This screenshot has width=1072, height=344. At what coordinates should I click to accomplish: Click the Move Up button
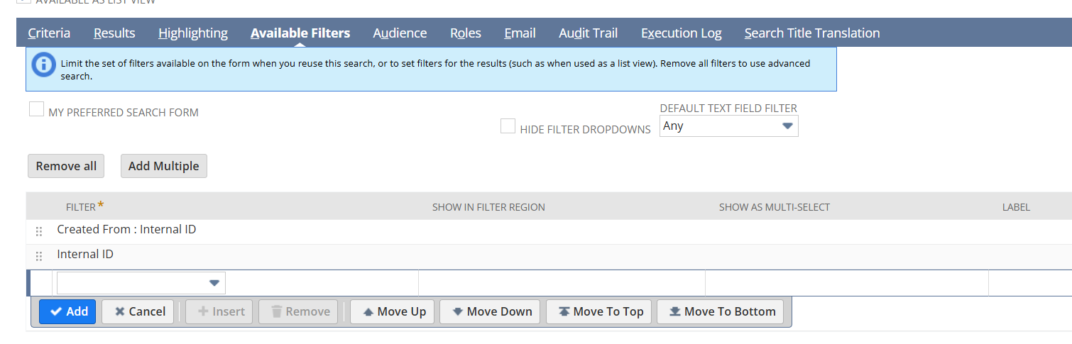coord(394,311)
